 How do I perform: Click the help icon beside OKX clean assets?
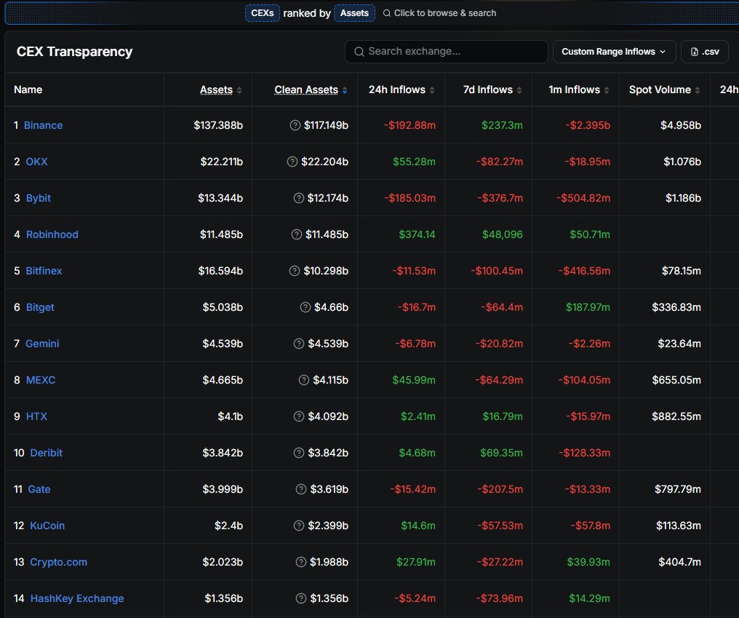tap(292, 162)
